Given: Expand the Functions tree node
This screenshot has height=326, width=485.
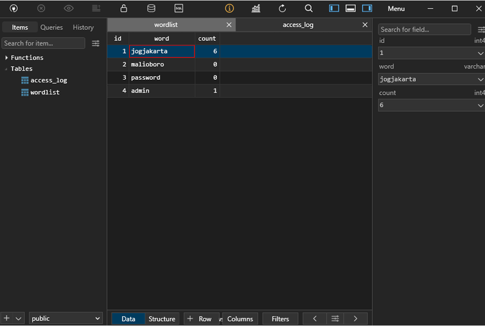Looking at the screenshot, I should [7, 58].
